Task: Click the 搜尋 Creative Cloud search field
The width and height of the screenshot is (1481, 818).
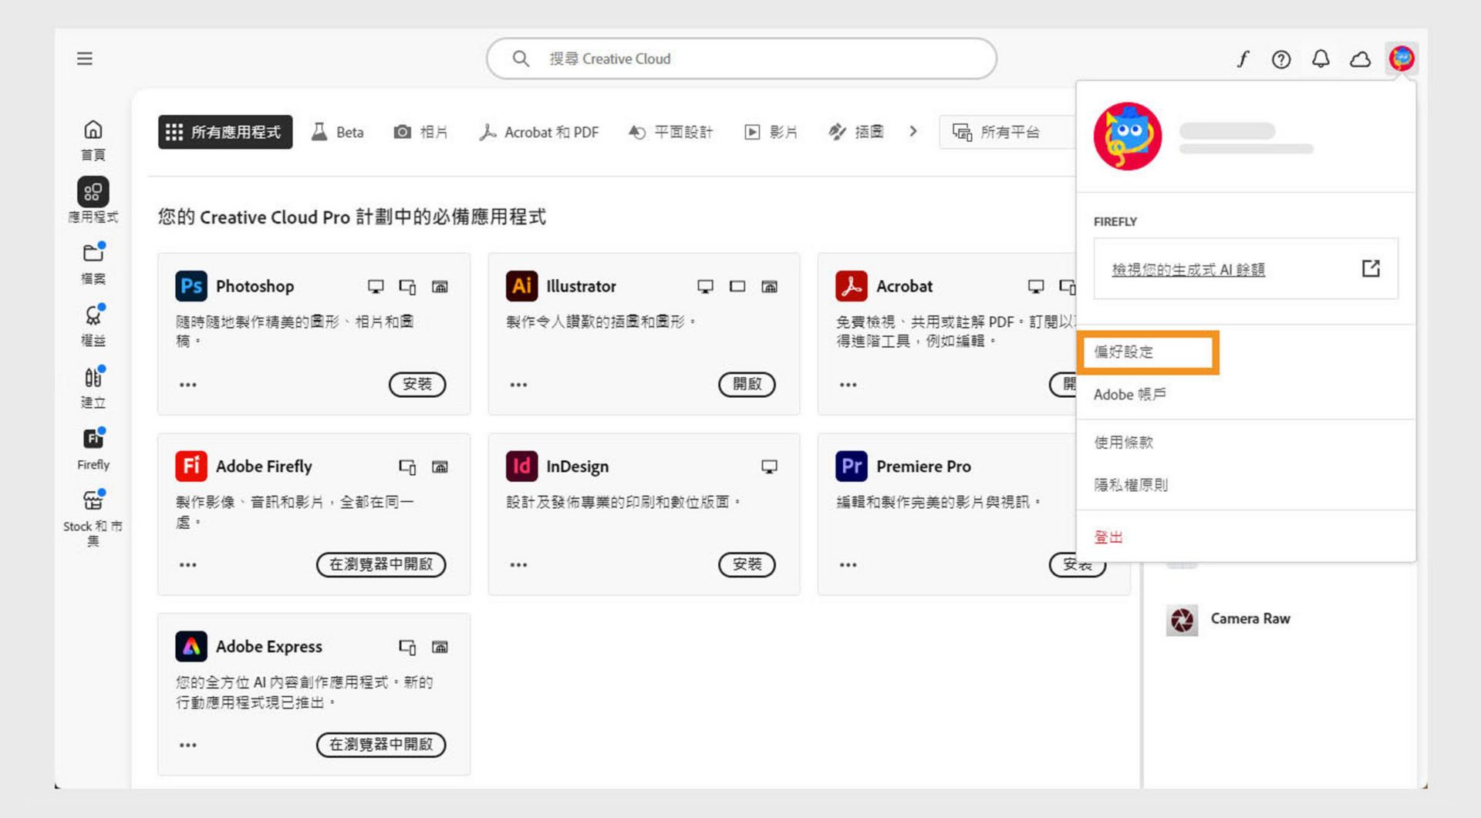Action: pyautogui.click(x=741, y=59)
